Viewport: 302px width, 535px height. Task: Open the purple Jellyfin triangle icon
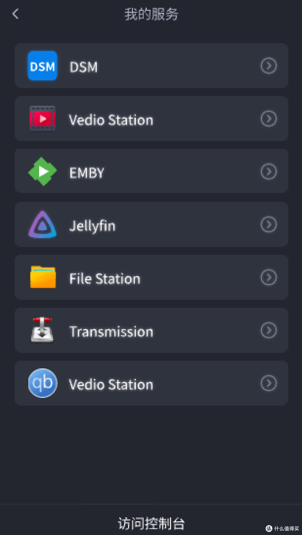click(x=43, y=225)
